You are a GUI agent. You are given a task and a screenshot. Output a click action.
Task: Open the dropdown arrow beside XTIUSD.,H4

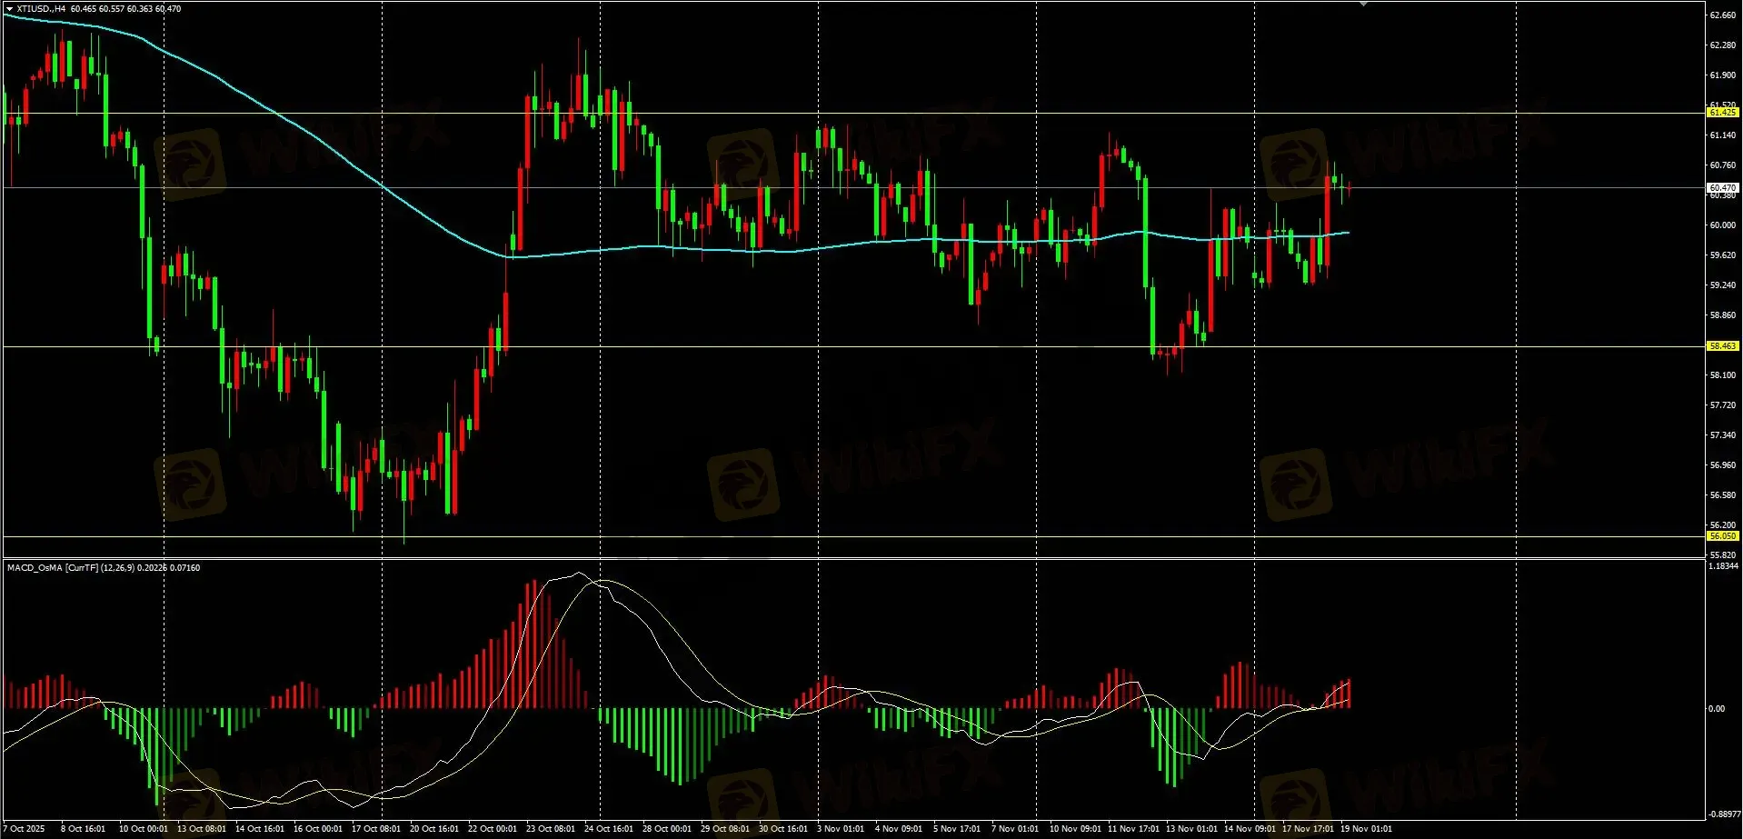point(9,9)
